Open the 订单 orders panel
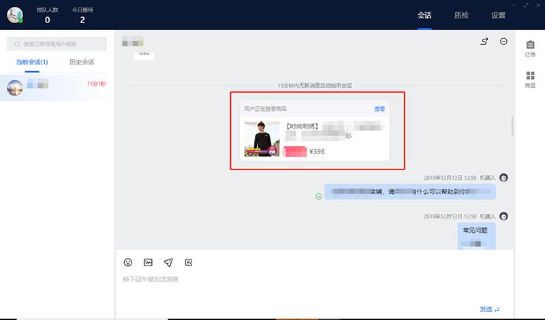 point(530,48)
